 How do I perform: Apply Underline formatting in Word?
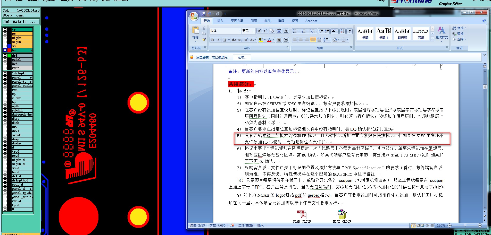(x=224, y=40)
